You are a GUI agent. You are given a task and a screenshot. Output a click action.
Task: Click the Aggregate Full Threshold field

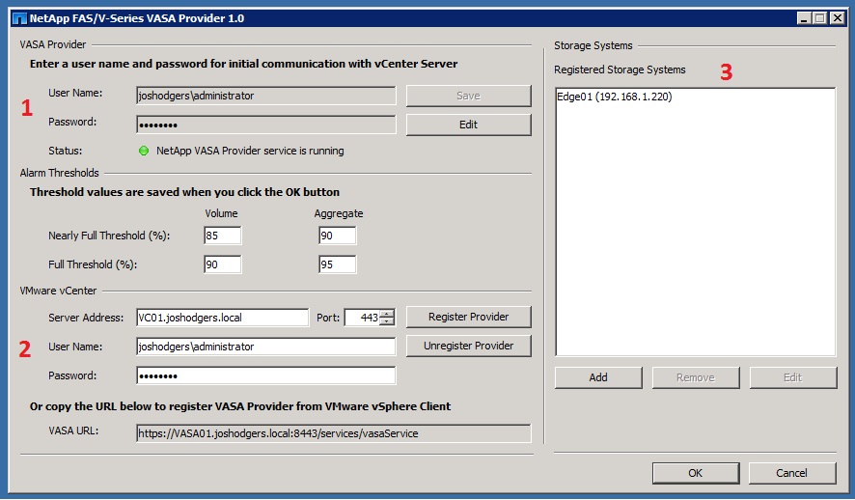click(x=337, y=264)
